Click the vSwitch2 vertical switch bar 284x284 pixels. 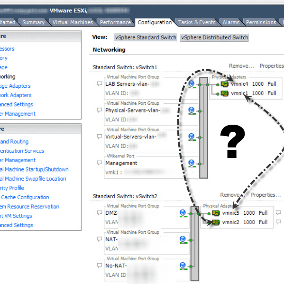[195, 244]
